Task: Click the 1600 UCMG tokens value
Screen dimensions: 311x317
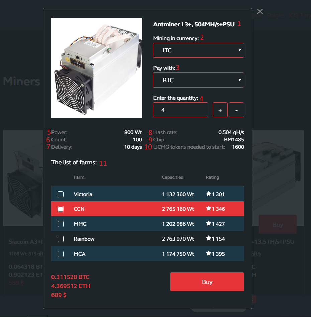Action: coord(238,147)
